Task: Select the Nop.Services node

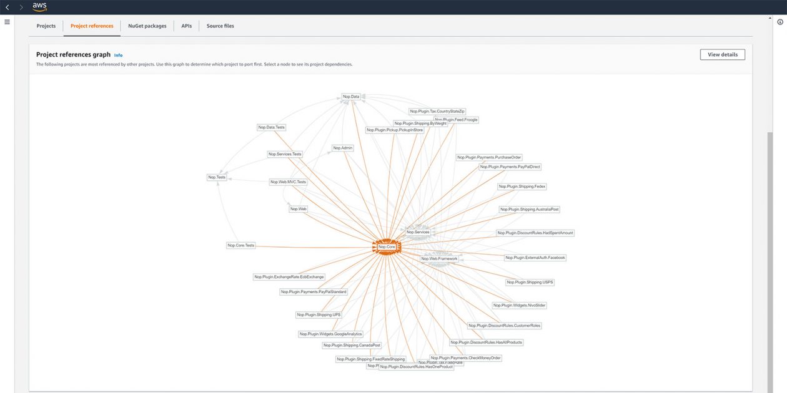Action: (x=417, y=231)
